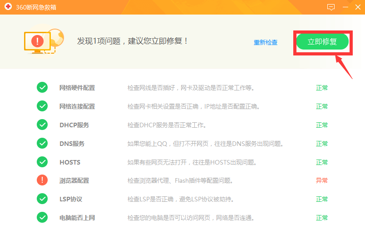The image size is (365, 240).
Task: Click the 正常 status of 网络连接配置
Action: coord(322,106)
